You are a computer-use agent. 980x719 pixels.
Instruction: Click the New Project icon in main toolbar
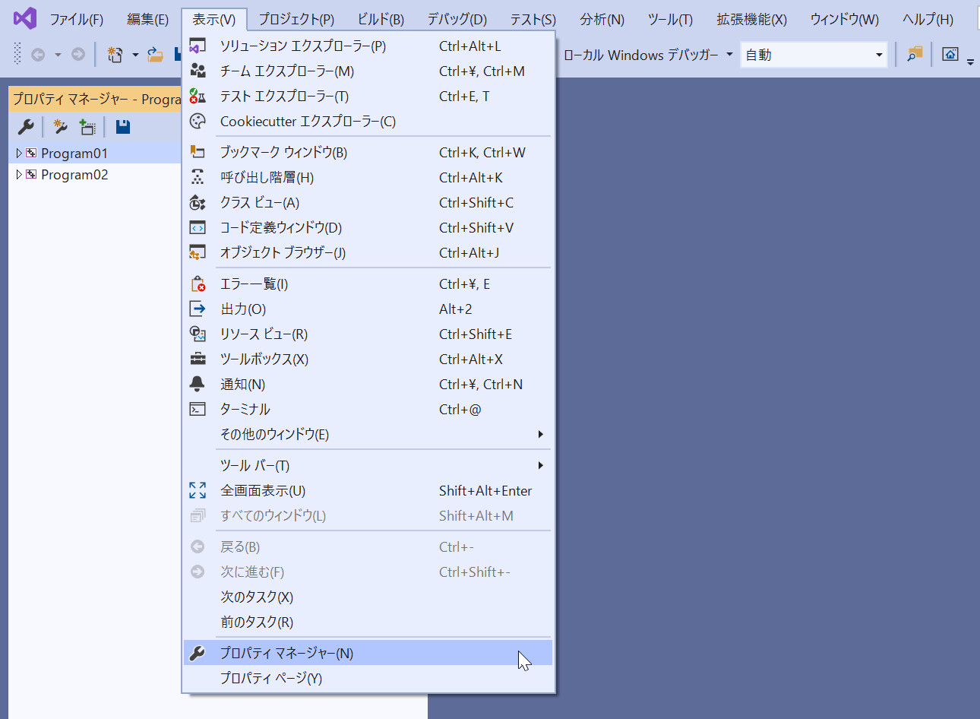[115, 55]
